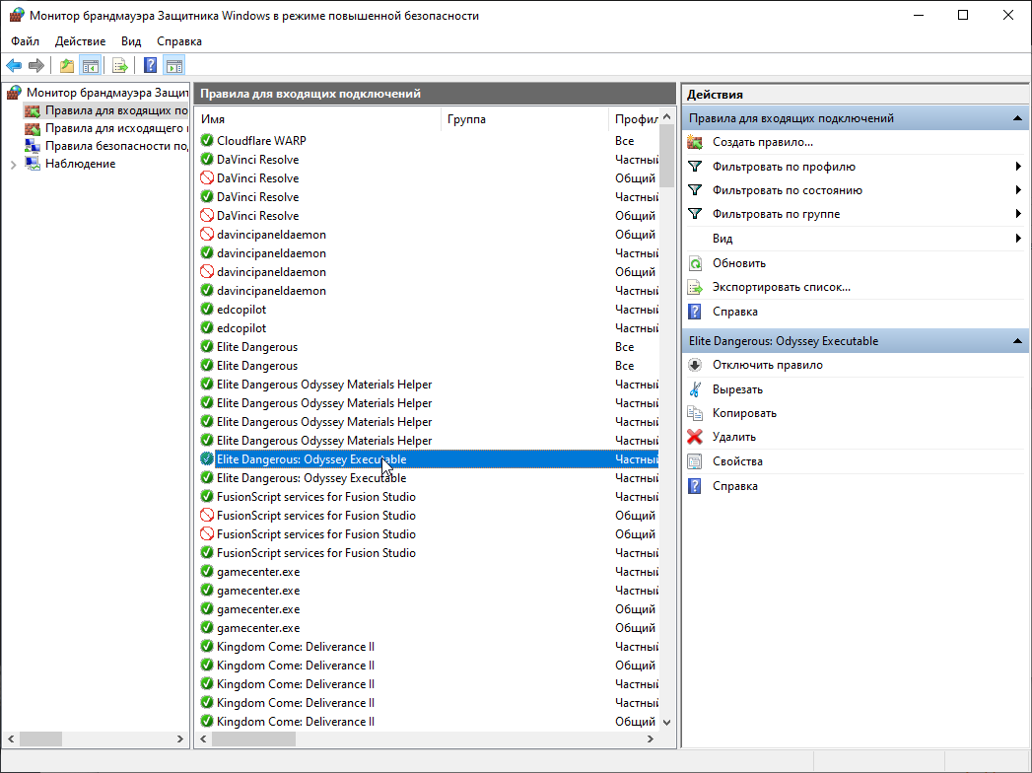Collapse the Elite Dangerous: Odyssey Executable actions section

[x=1017, y=341]
